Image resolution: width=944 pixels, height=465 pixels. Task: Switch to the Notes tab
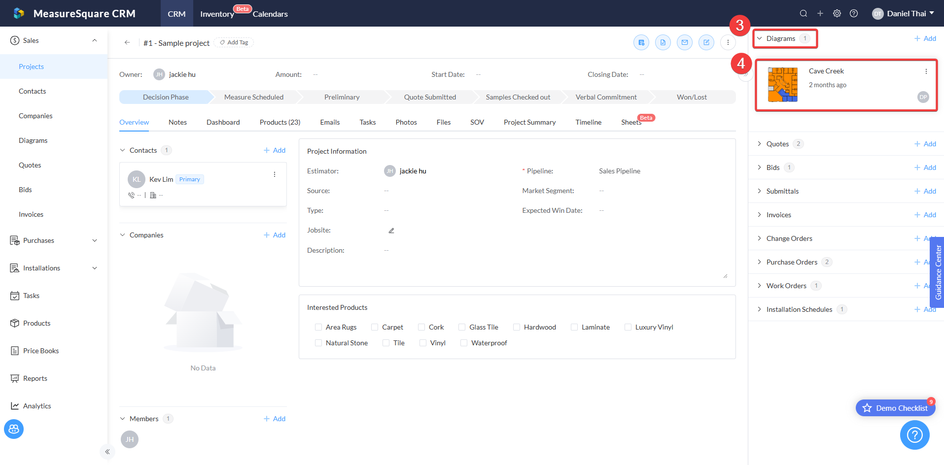(177, 122)
